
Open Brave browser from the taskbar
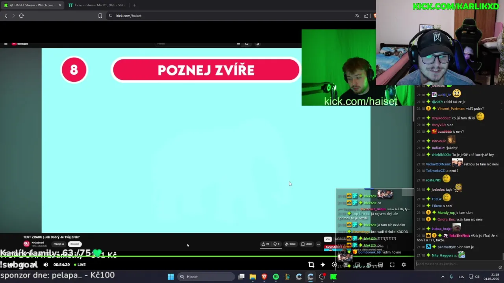coord(264,277)
